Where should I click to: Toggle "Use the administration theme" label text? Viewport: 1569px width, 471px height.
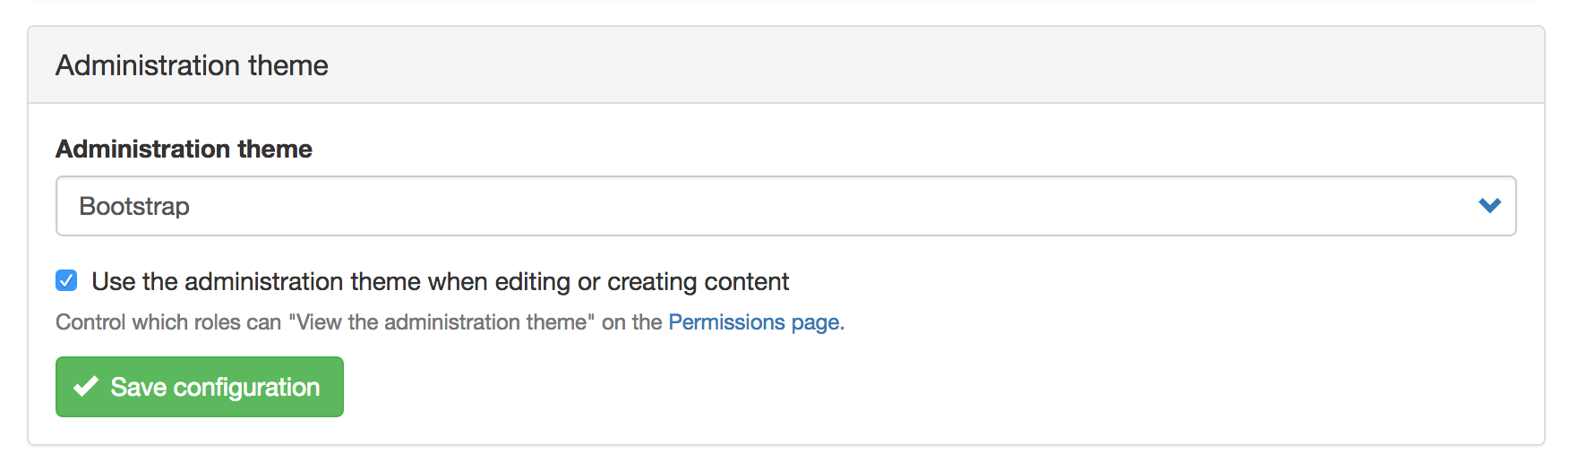269,281
